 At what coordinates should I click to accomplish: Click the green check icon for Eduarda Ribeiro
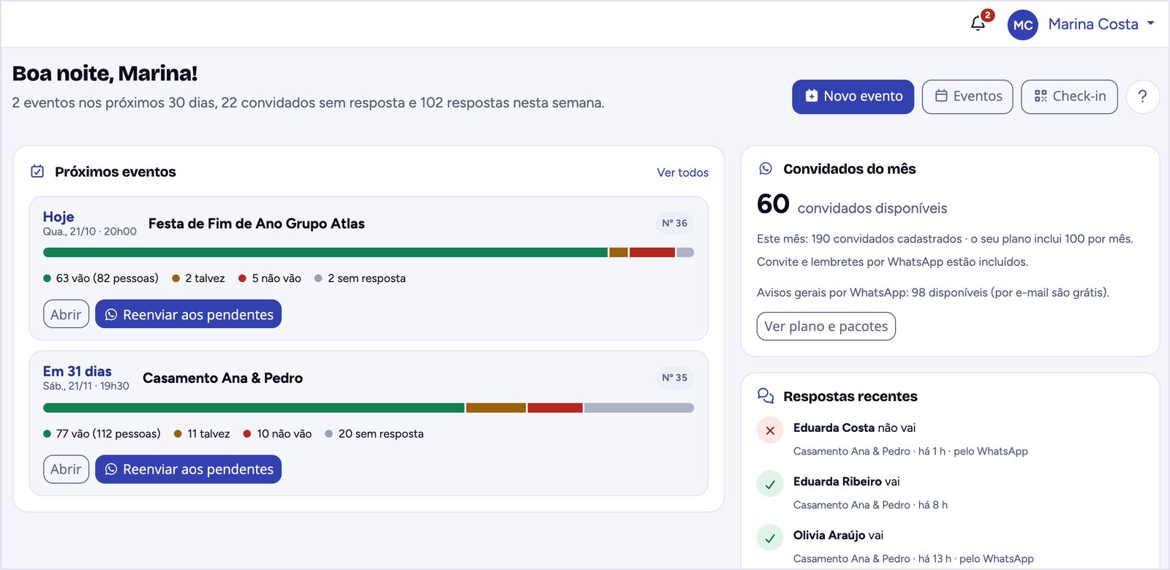[770, 484]
